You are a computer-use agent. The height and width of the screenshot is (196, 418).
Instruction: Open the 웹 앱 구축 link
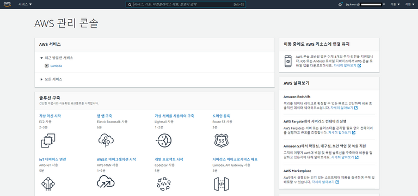[104, 116]
